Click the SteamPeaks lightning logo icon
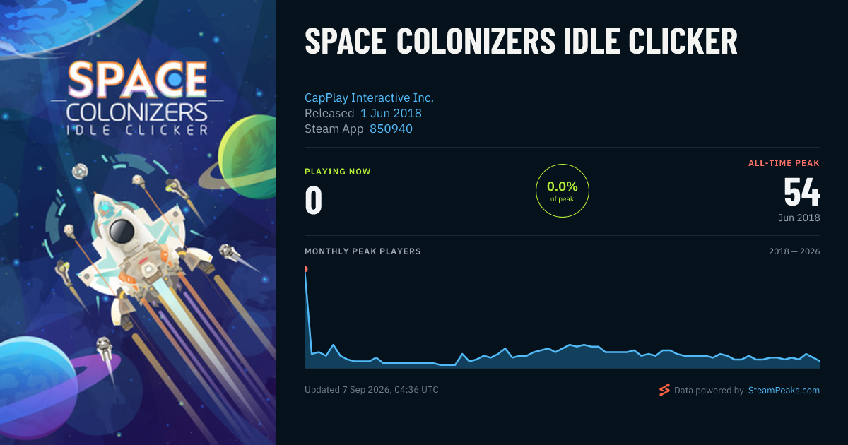 click(664, 390)
